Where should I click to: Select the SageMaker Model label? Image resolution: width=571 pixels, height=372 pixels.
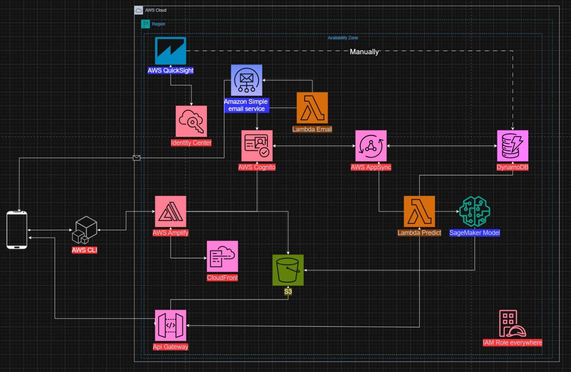475,233
